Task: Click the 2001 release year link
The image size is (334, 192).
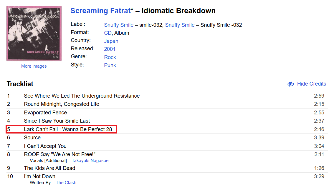Action: click(110, 49)
